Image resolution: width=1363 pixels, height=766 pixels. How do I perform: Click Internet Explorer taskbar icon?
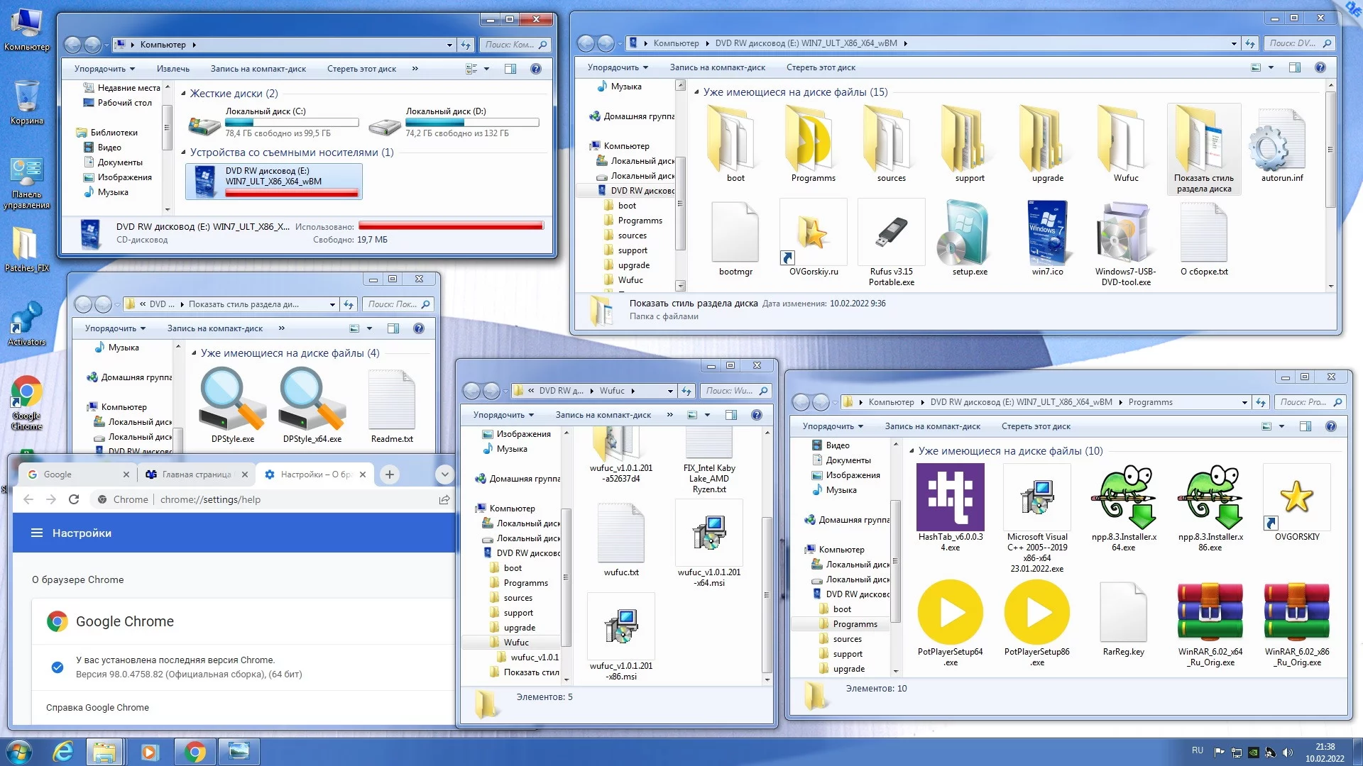click(63, 752)
